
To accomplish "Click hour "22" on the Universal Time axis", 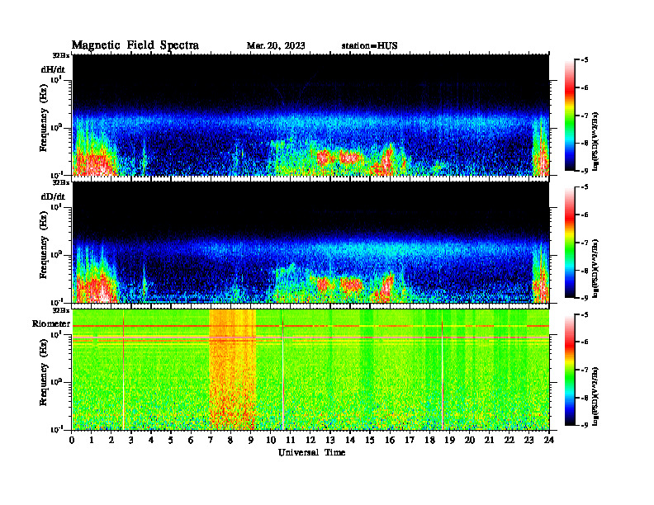I will pos(509,440).
